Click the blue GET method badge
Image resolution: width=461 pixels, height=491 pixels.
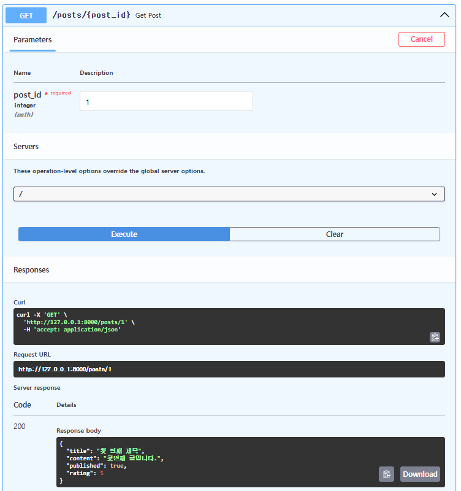[26, 16]
